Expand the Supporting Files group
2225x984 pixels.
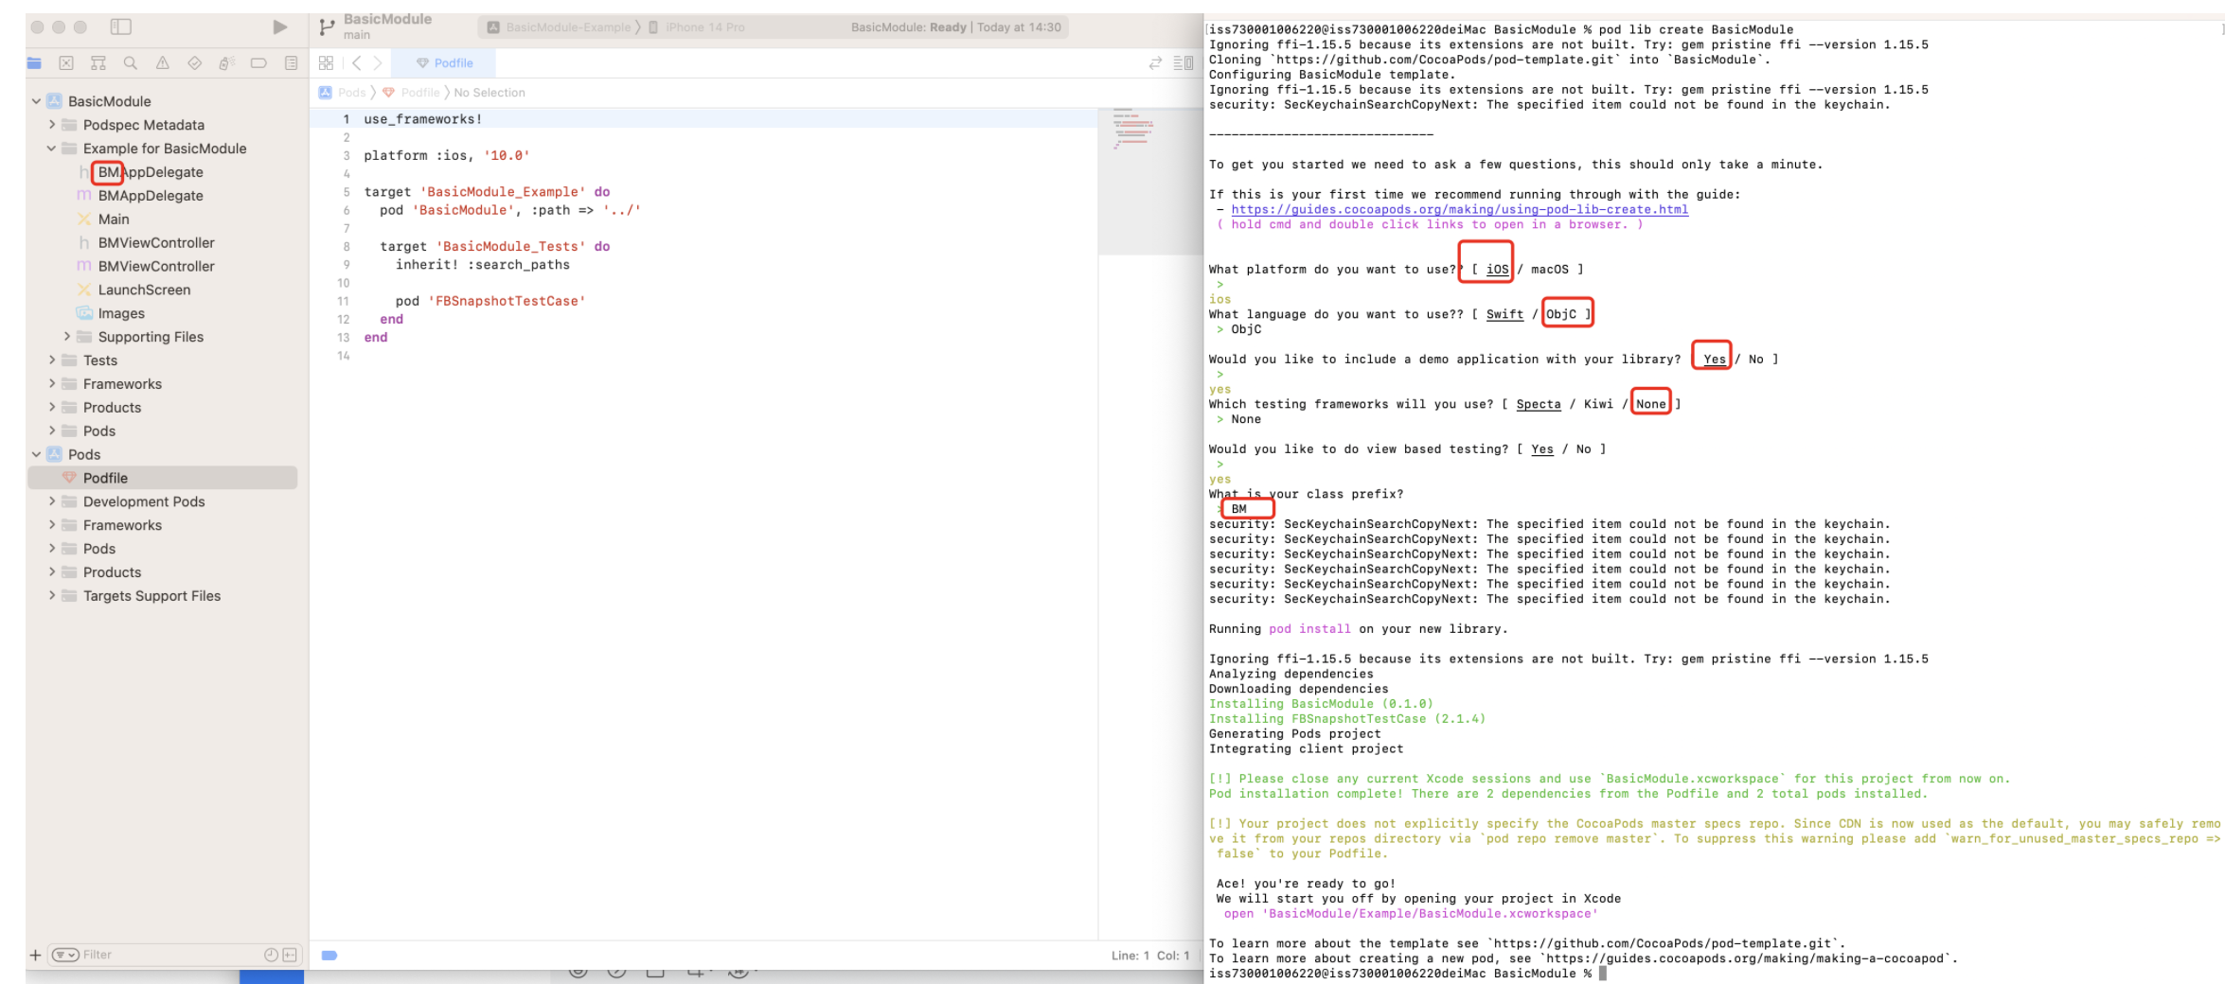tap(67, 337)
